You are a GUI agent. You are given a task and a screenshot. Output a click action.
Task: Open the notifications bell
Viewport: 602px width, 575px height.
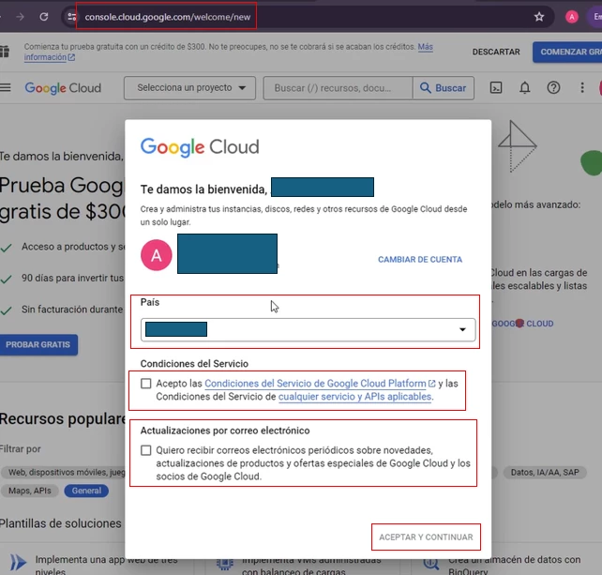(524, 88)
